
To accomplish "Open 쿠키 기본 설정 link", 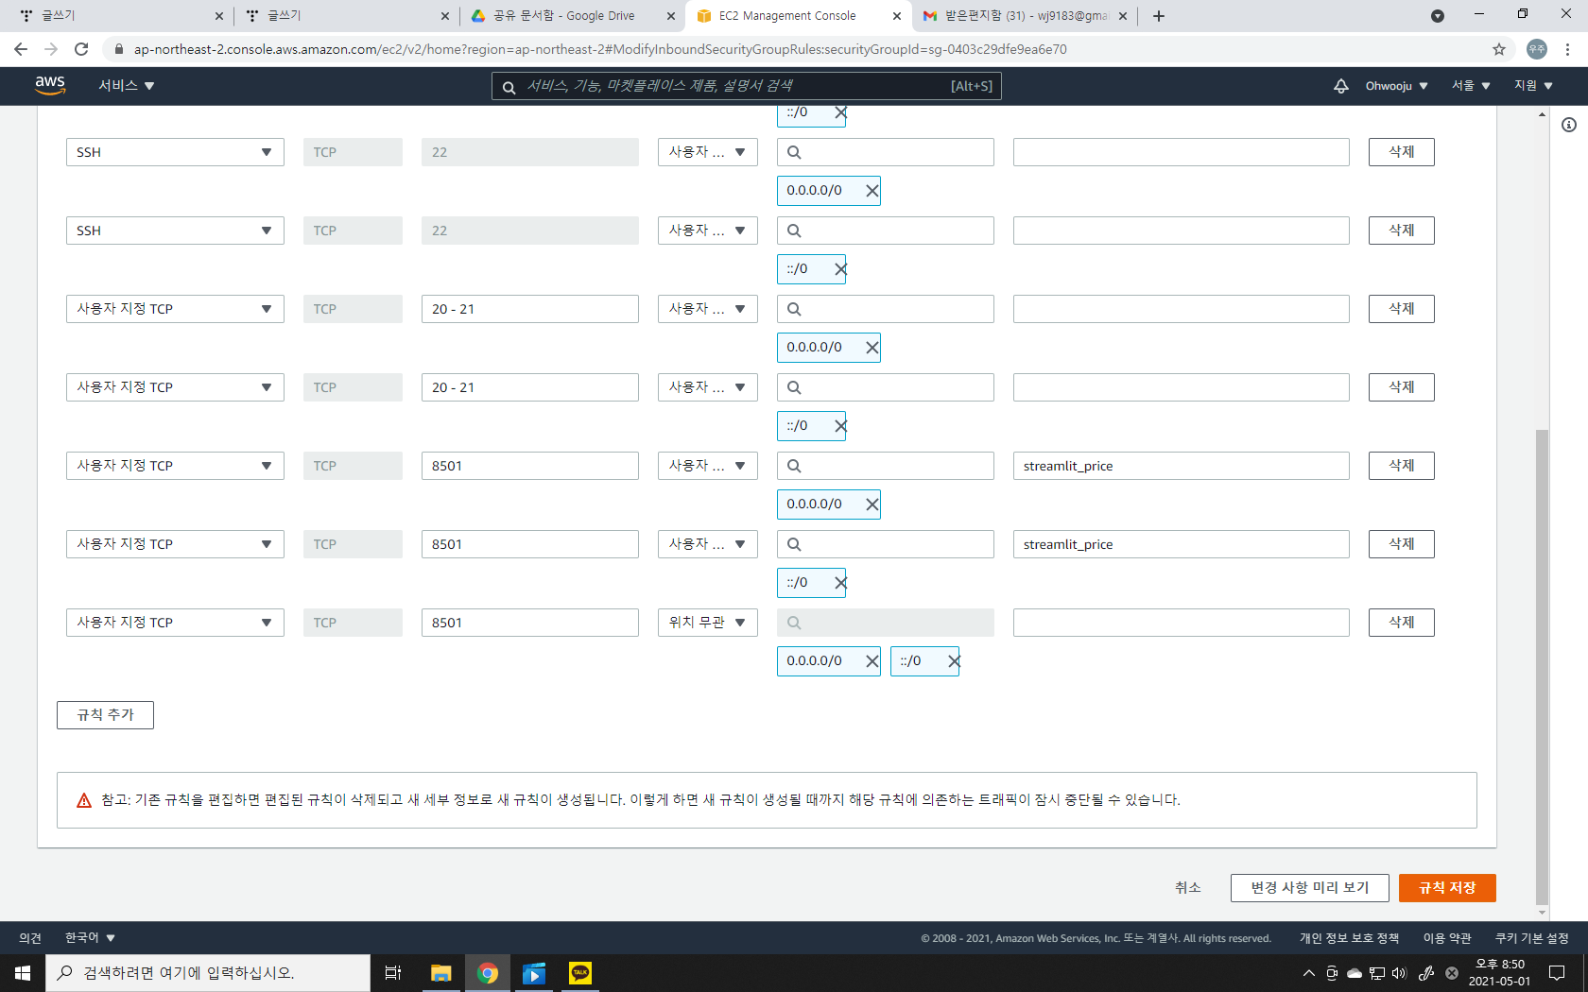I will pyautogui.click(x=1531, y=938).
